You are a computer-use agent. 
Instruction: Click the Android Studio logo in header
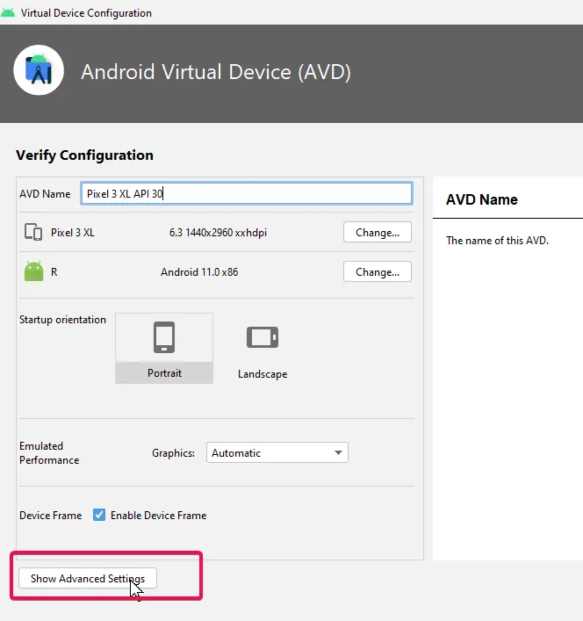coord(39,70)
